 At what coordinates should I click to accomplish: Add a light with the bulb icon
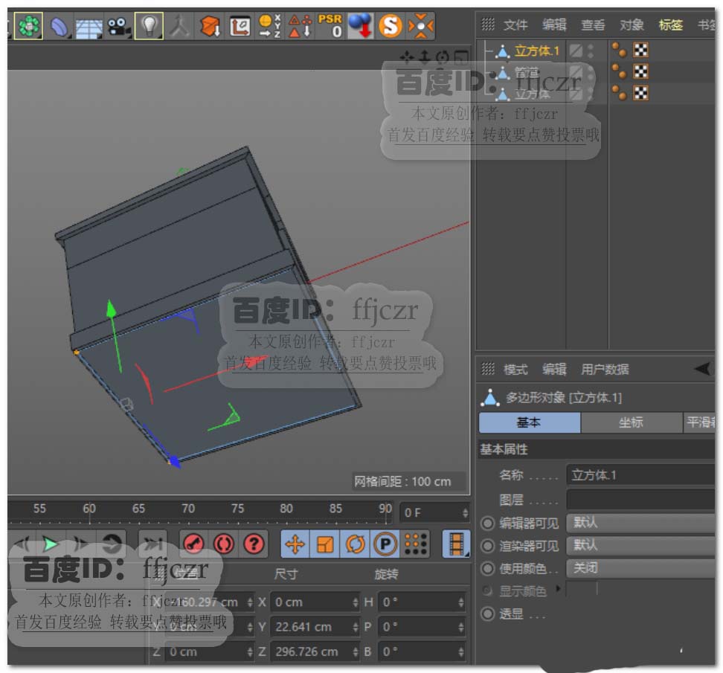point(149,26)
